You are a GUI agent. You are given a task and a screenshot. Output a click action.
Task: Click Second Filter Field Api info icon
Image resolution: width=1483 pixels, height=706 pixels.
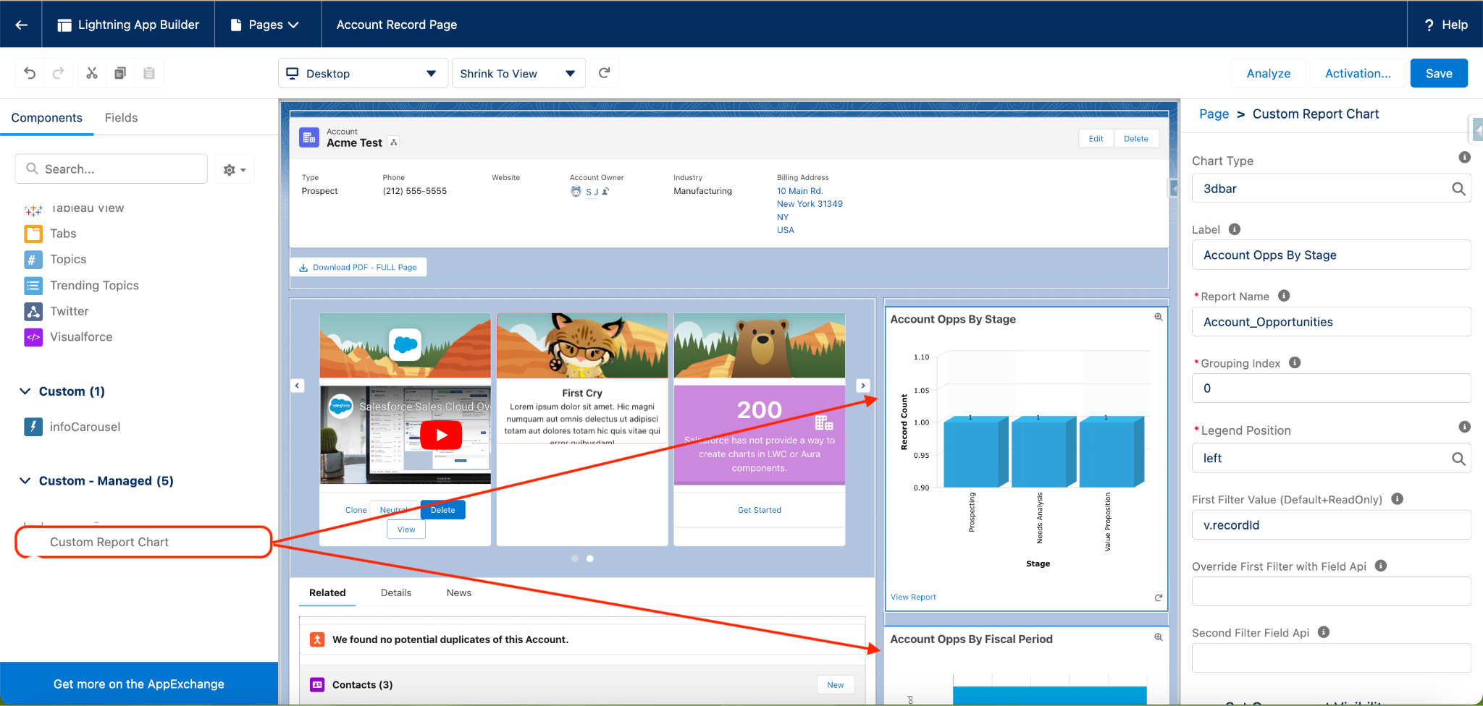(1324, 632)
